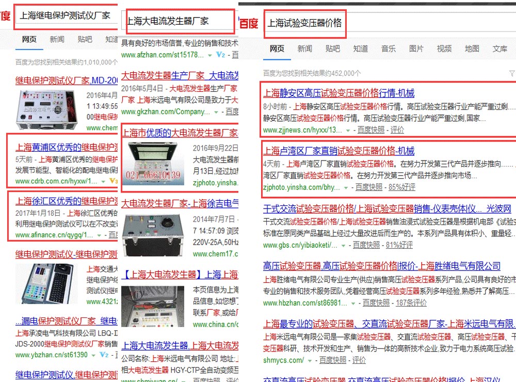Expand the arrow after www.zjnews.cn/hyxx
Image resolution: width=516 pixels, height=382 pixels.
tap(348, 131)
